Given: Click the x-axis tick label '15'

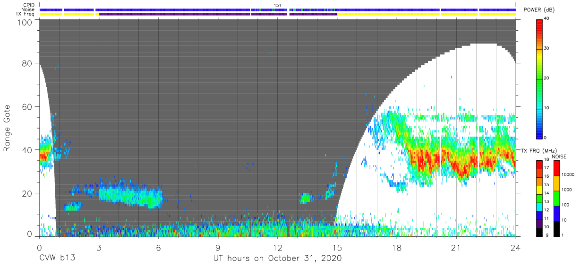Looking at the screenshot, I should pos(337,247).
